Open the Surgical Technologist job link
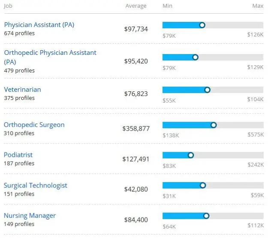This screenshot has width=268, height=238. coord(36,186)
